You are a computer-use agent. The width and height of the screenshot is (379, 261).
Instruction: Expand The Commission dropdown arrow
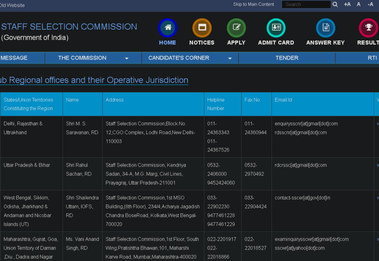point(127,58)
